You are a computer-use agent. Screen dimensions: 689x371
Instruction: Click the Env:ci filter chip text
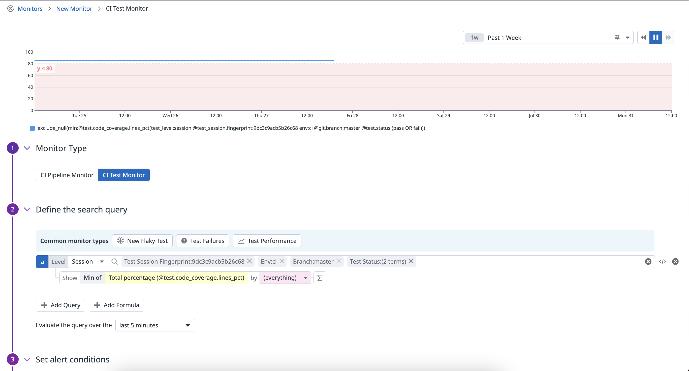(269, 262)
